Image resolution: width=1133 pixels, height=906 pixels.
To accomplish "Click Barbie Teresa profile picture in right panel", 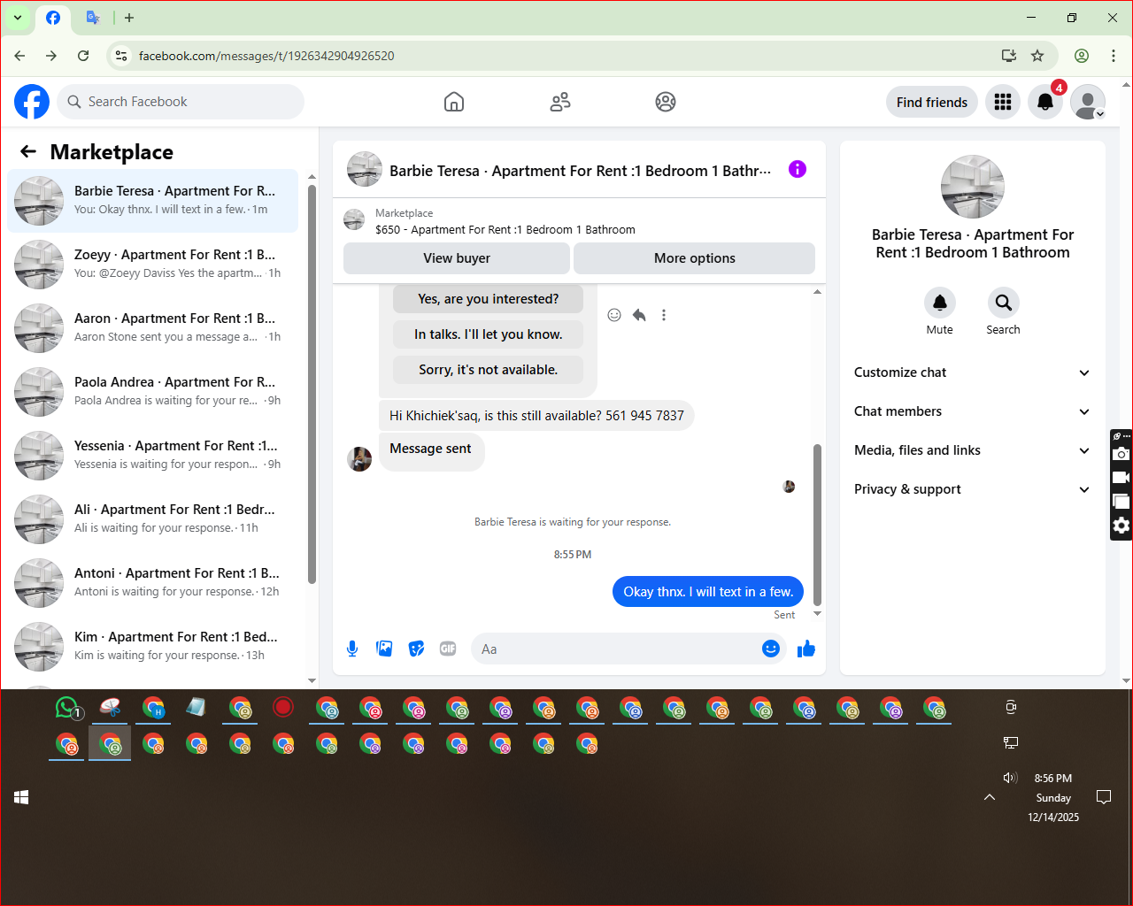I will tap(973, 187).
